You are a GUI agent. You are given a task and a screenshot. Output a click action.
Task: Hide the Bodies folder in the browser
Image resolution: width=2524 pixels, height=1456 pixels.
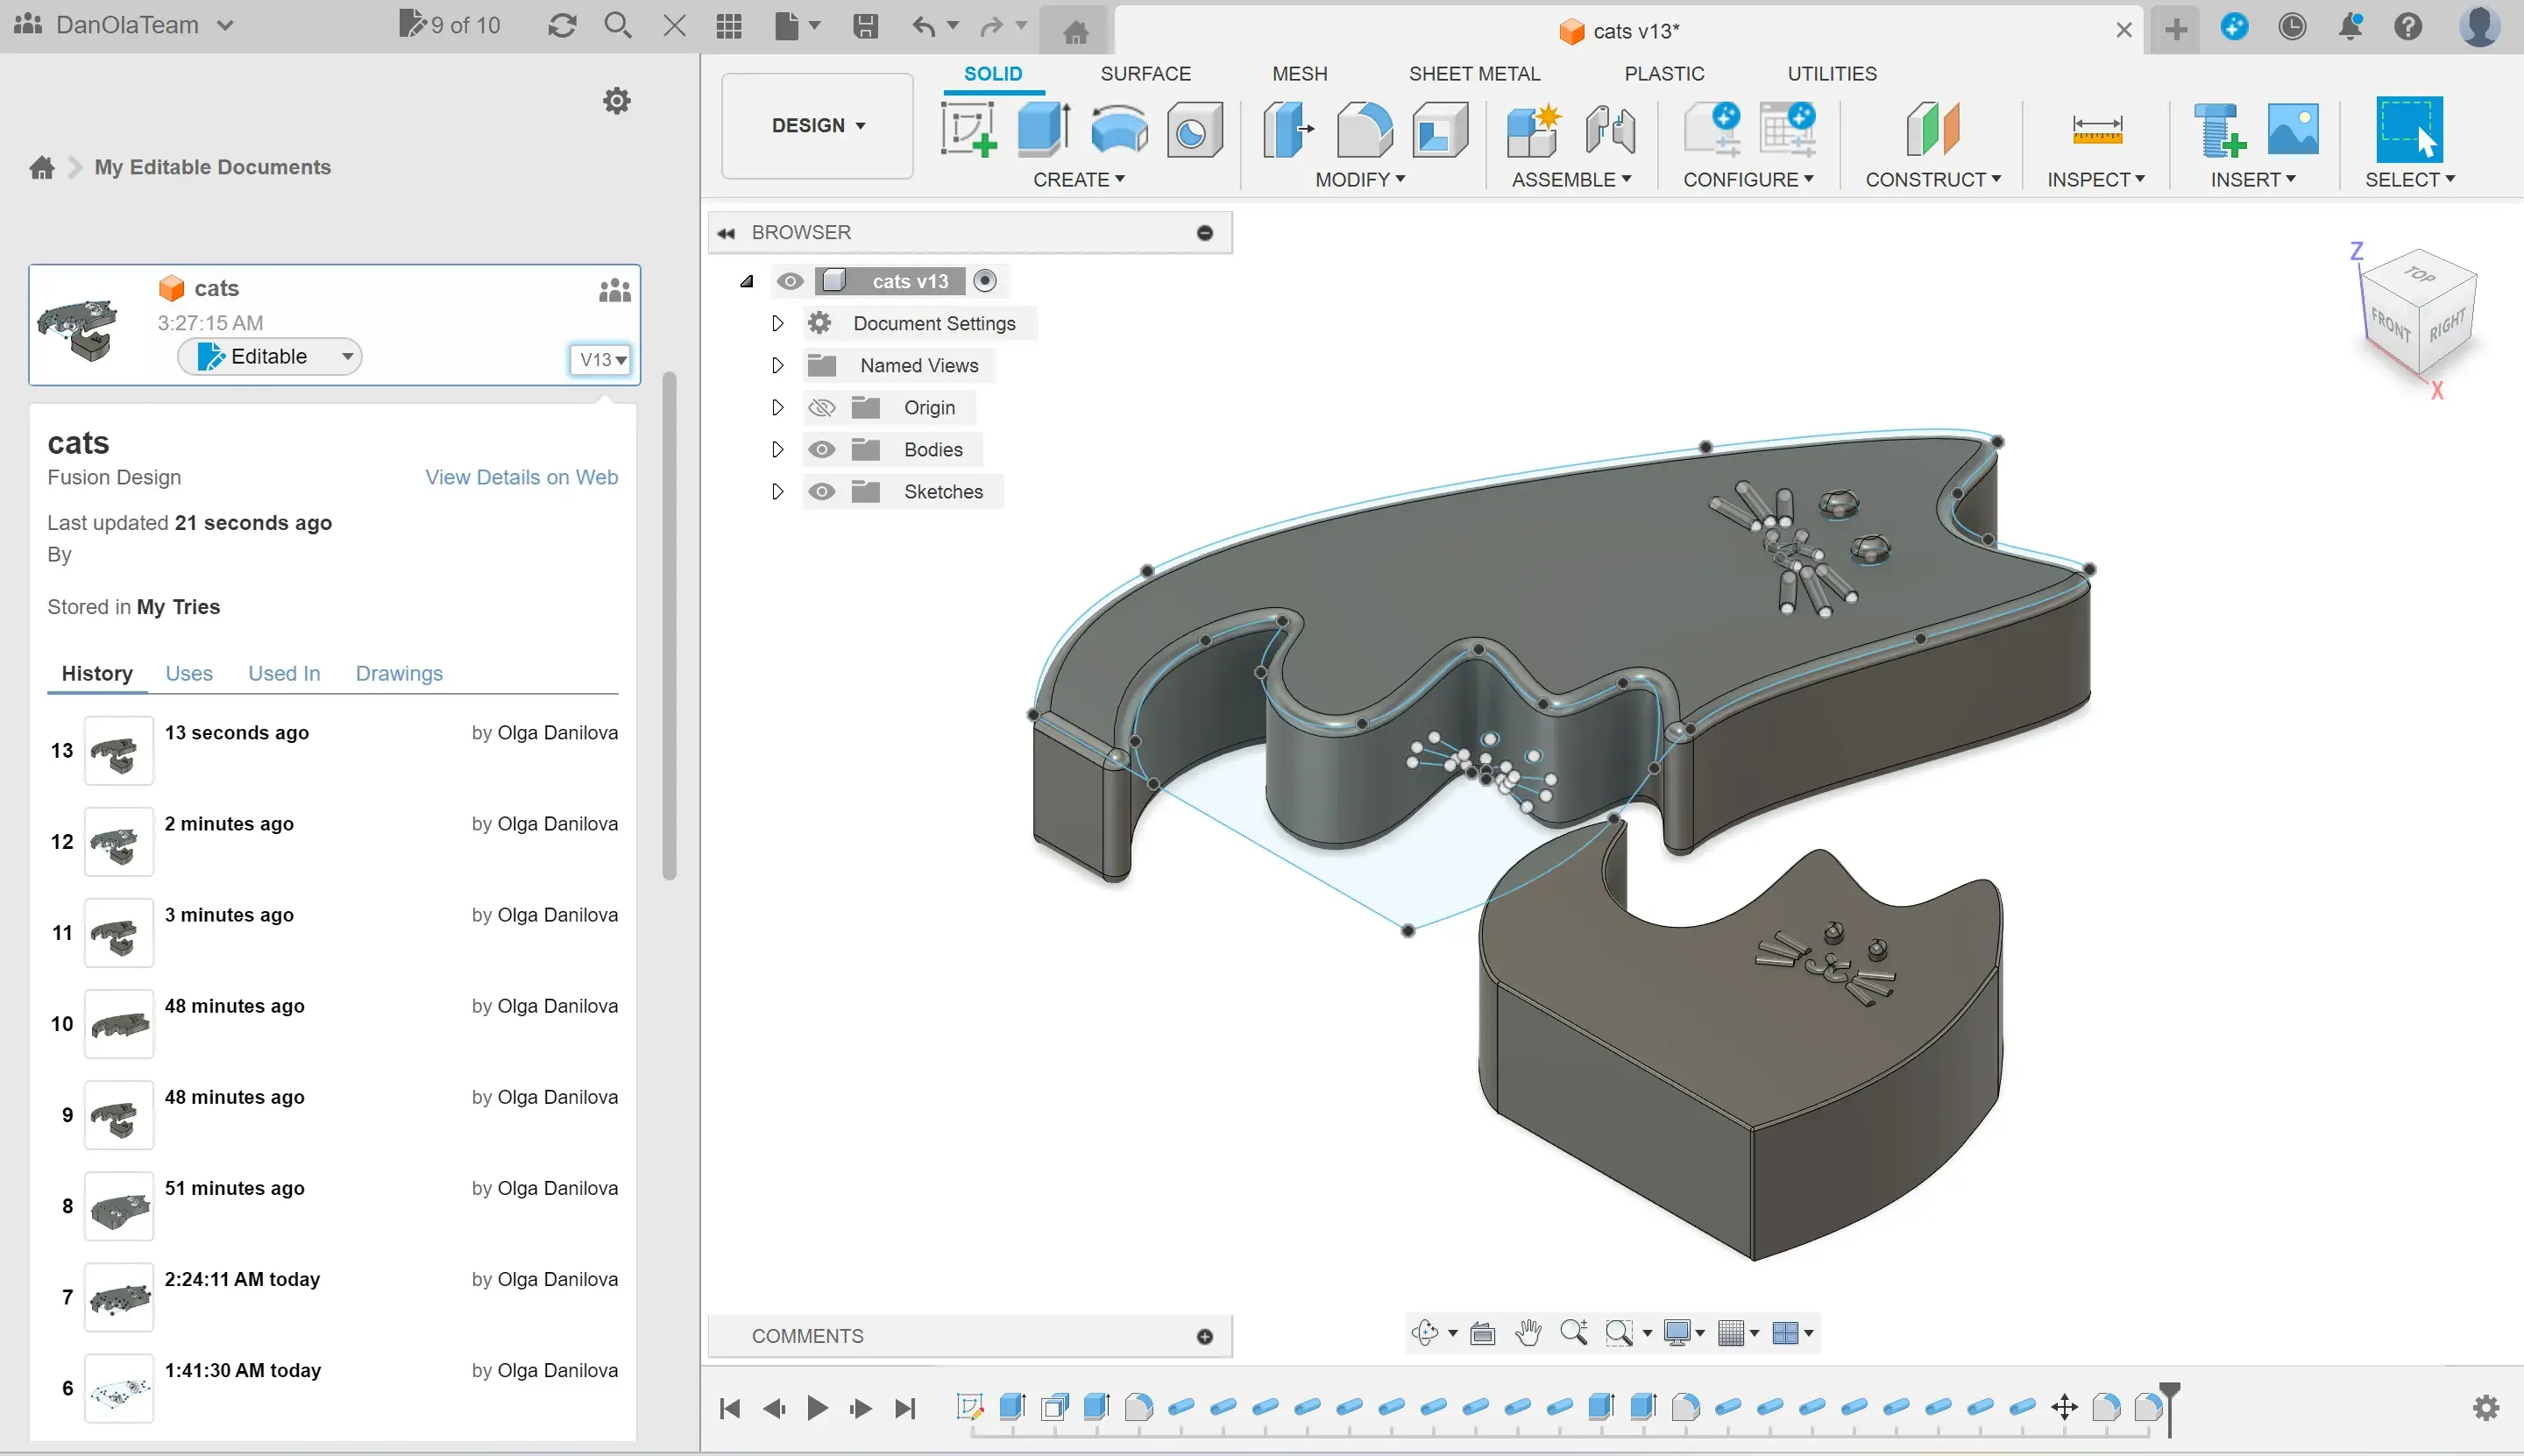point(822,449)
